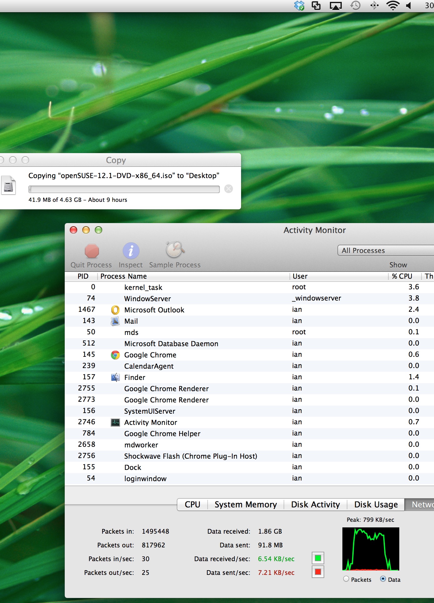Select the Microsoft Database Daemon row
Image resolution: width=434 pixels, height=603 pixels.
pos(249,344)
